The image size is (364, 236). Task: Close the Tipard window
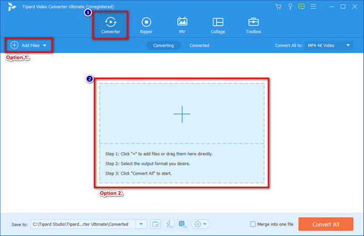coord(354,7)
